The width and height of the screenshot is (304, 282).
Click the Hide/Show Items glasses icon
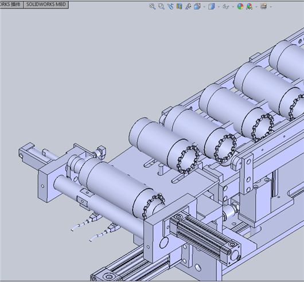point(226,6)
